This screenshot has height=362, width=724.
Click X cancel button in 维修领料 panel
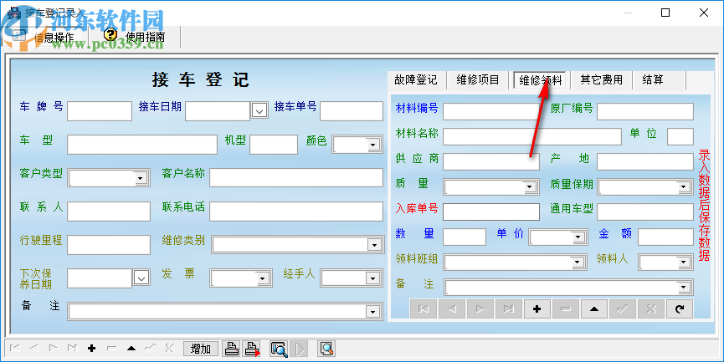[651, 309]
